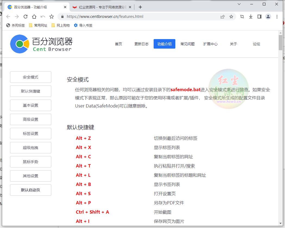Go back using the browser back arrow
This screenshot has width=285, height=228.
8,17
